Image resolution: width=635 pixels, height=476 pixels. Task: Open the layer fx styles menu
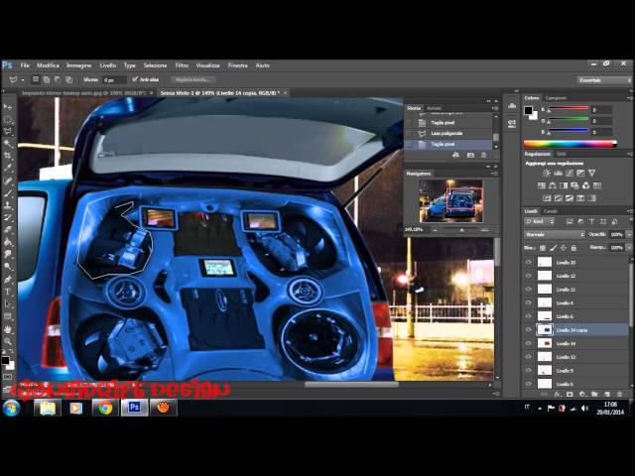(558, 394)
